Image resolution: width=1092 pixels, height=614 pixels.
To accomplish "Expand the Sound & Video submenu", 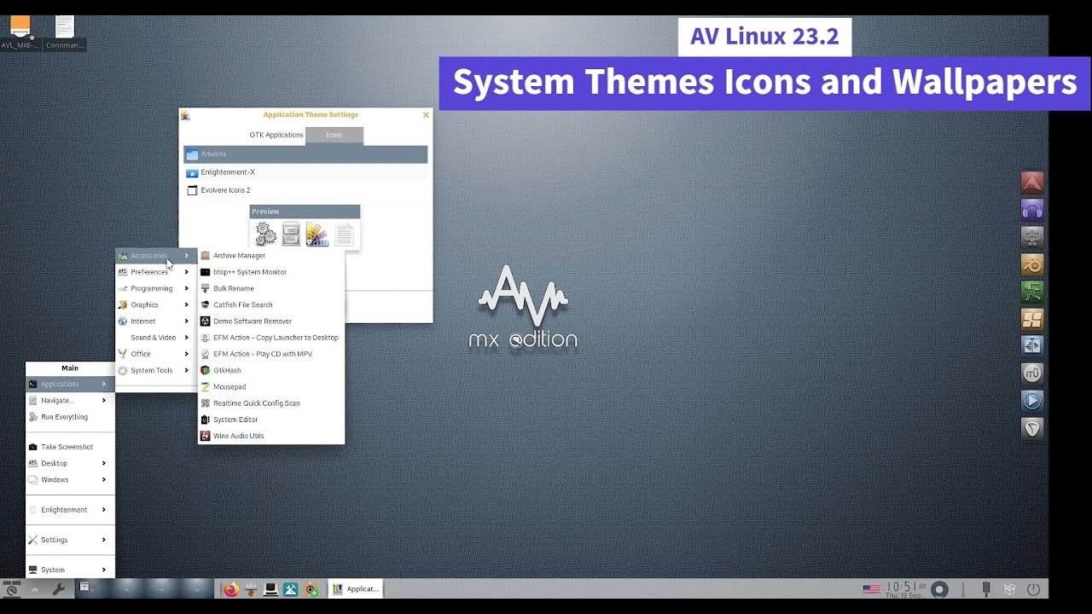I will 155,338.
